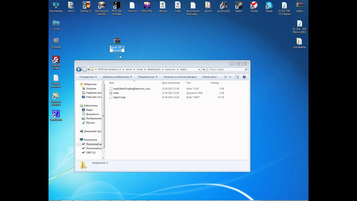The image size is (357, 201).
Task: Sort by the Размер column header
Action: click(x=217, y=83)
